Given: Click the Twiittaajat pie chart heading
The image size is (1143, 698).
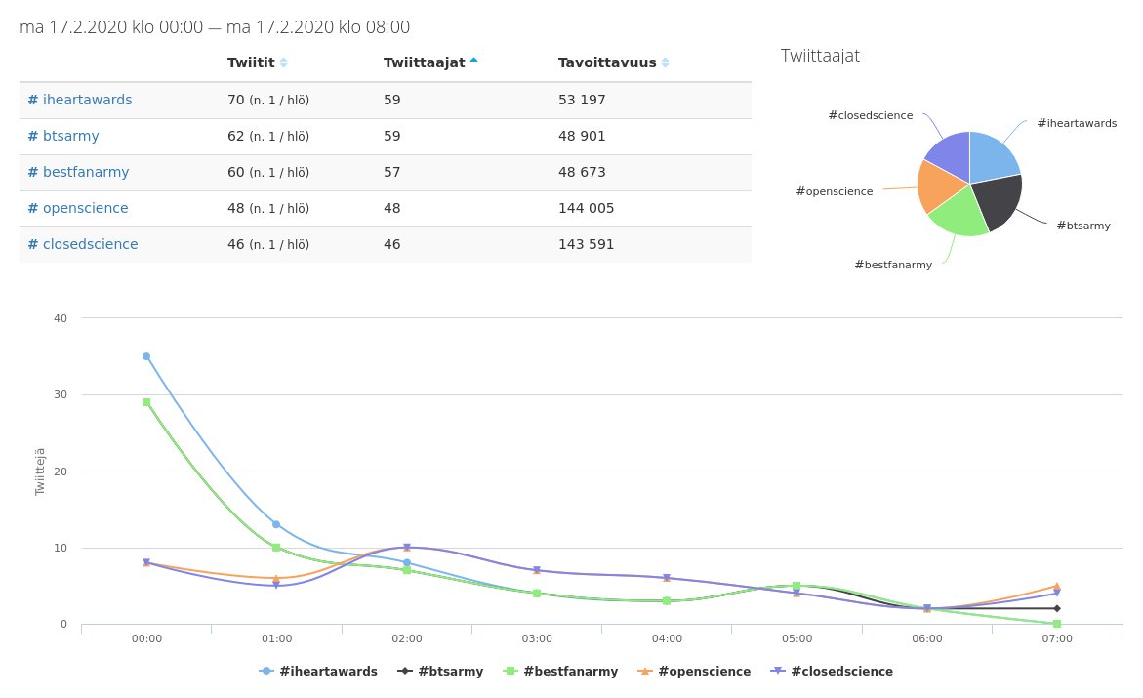Looking at the screenshot, I should 820,57.
